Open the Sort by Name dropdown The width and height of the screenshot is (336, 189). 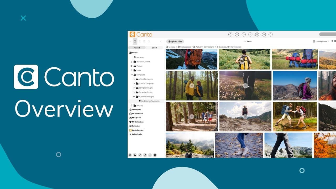(x=321, y=41)
